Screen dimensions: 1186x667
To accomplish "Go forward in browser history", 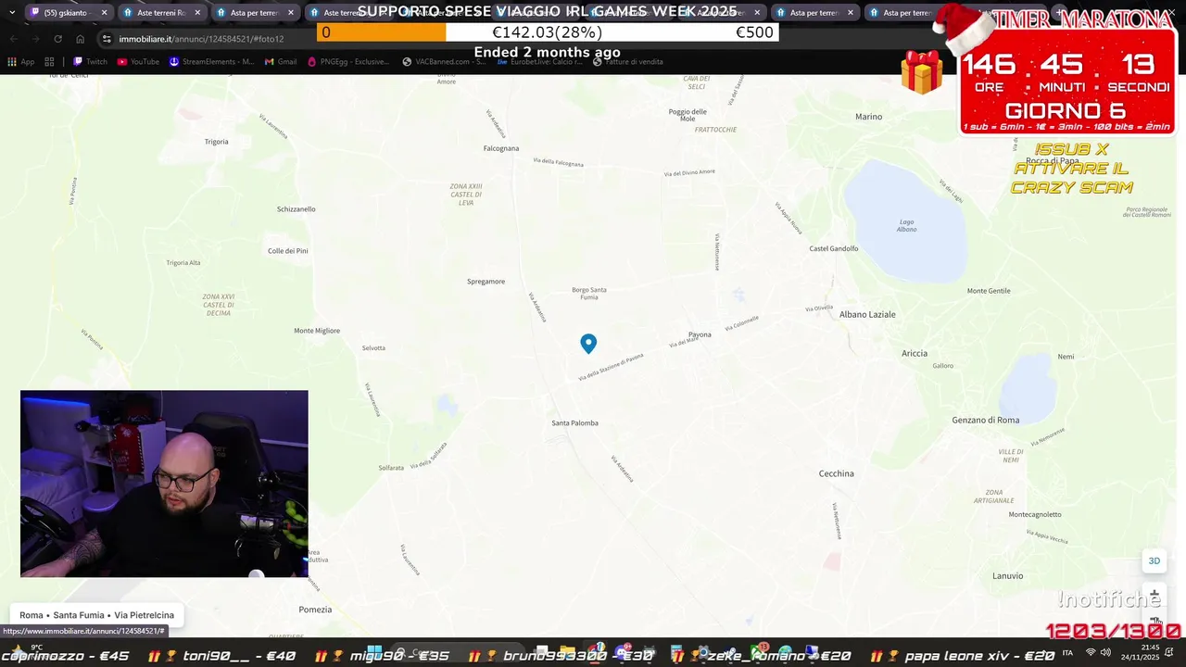I will pos(35,39).
